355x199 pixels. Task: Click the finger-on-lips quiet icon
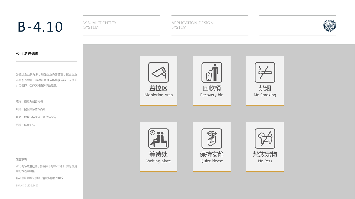[x=212, y=139]
